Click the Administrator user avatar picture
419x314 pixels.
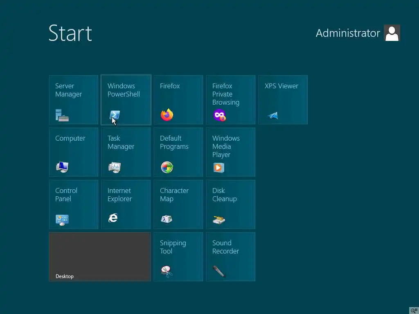coord(392,33)
